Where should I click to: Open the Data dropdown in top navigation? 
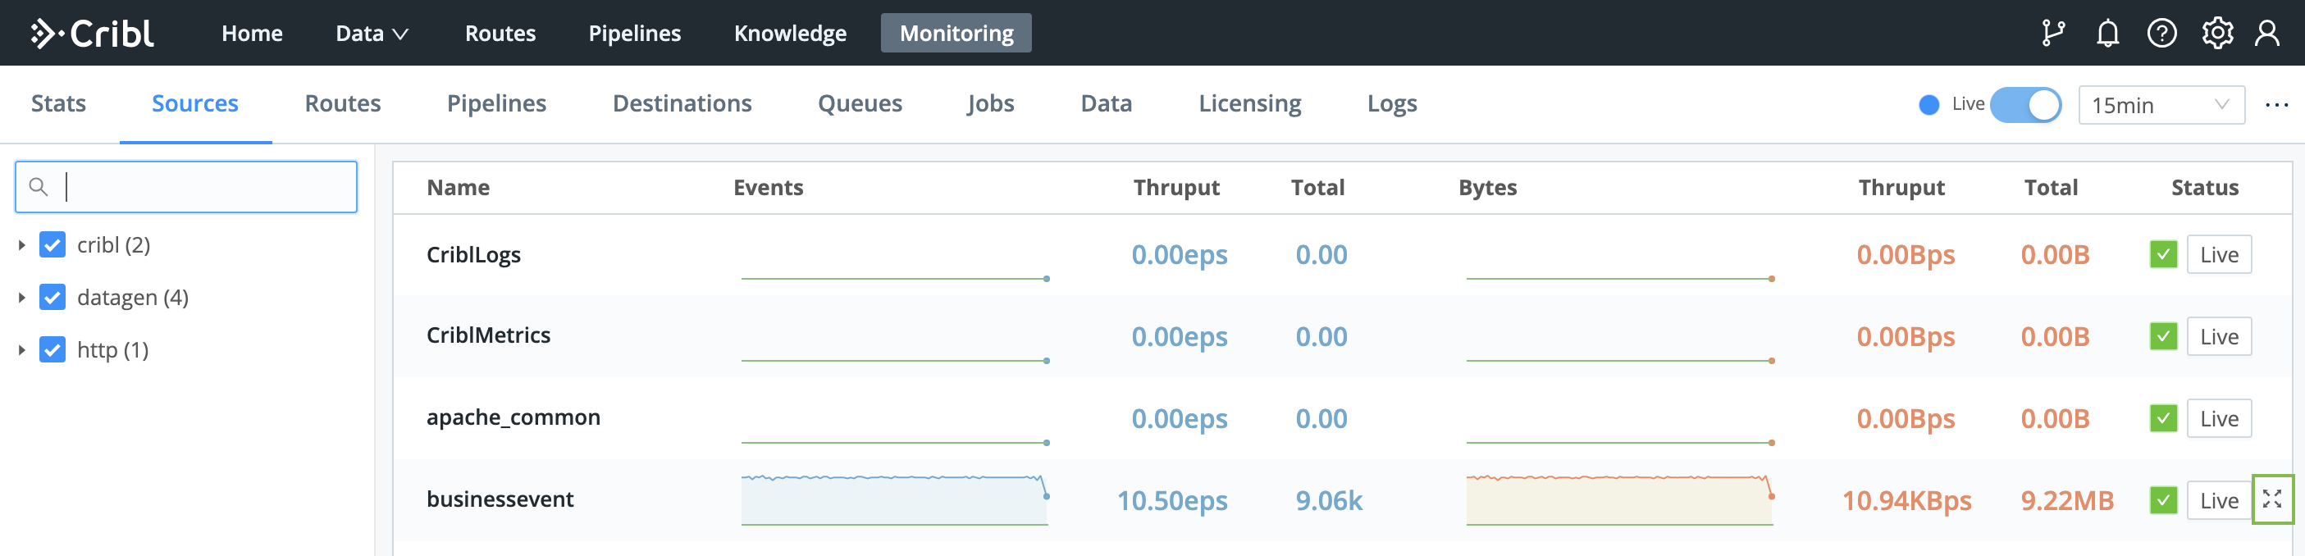(372, 33)
